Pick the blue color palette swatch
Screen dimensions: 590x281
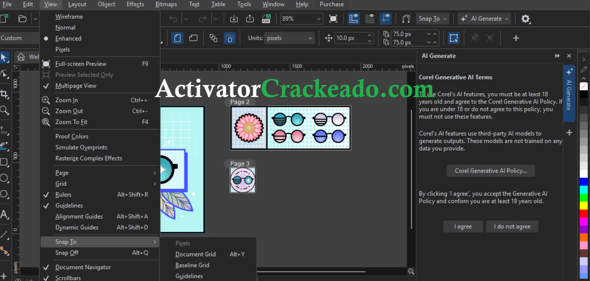pyautogui.click(x=584, y=181)
